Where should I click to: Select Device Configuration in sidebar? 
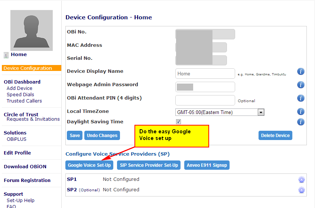pos(32,68)
